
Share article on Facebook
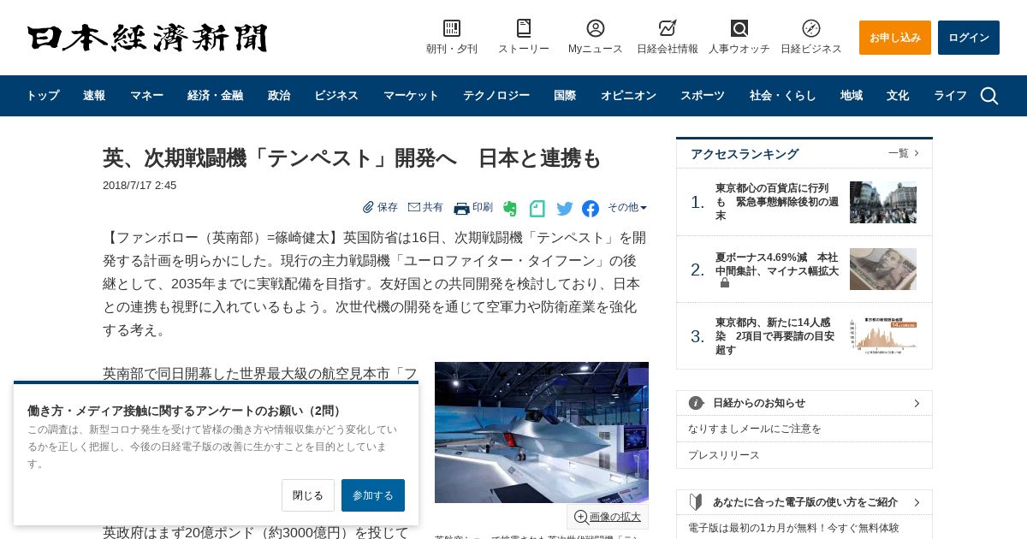(591, 208)
